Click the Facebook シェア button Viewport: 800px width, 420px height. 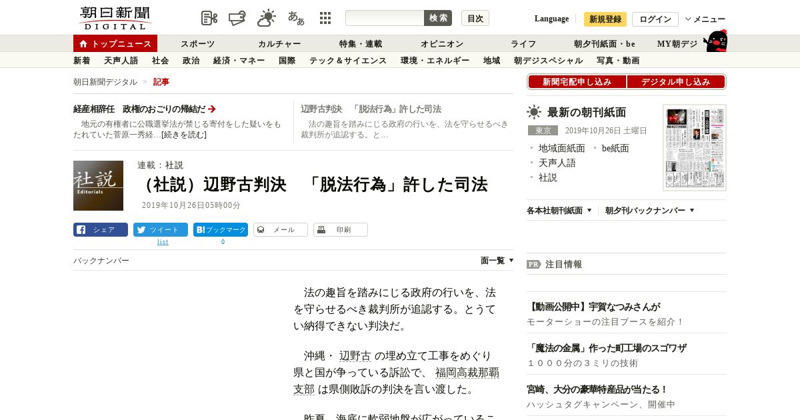[101, 229]
